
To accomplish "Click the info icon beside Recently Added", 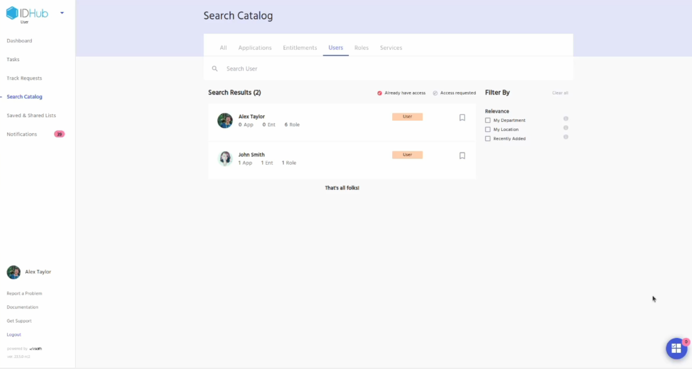I will [x=566, y=137].
